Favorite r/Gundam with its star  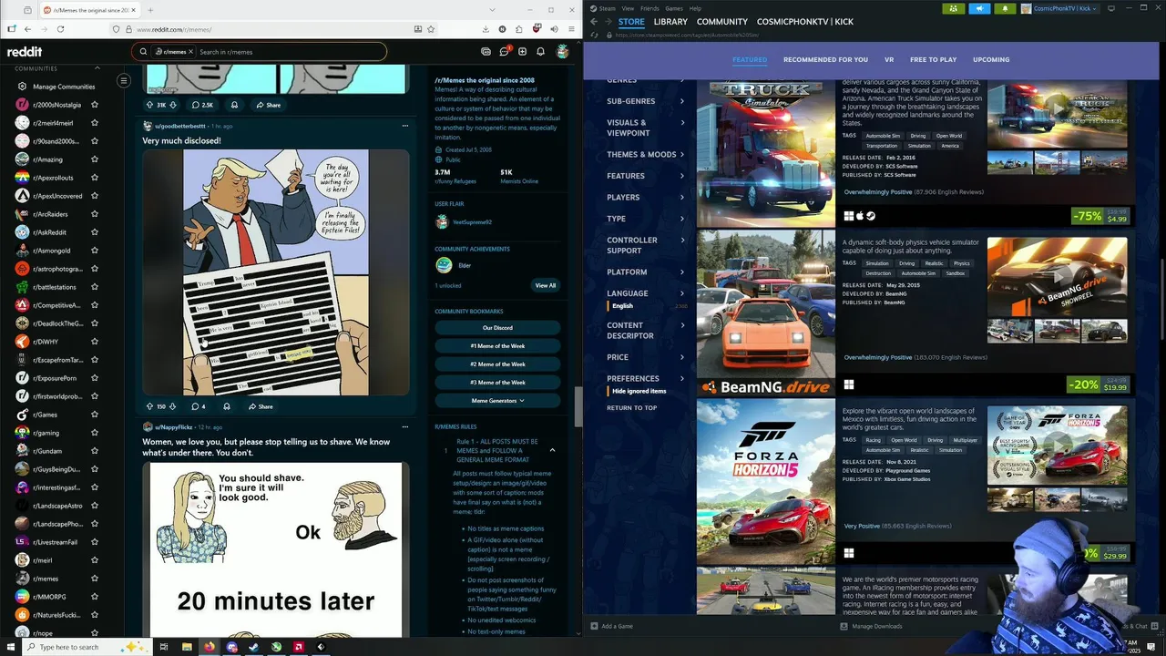(94, 451)
